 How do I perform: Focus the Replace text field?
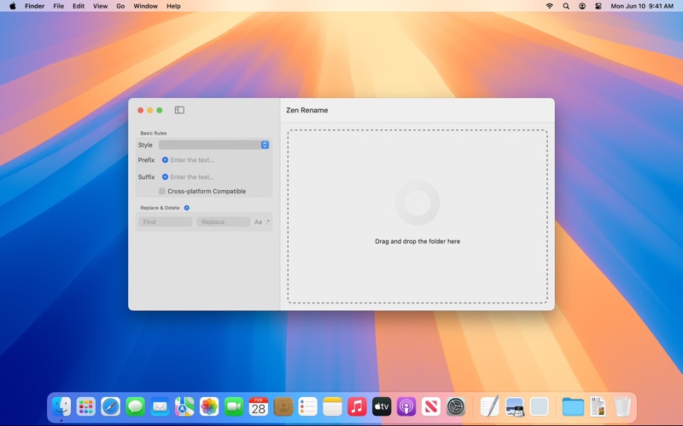224,222
